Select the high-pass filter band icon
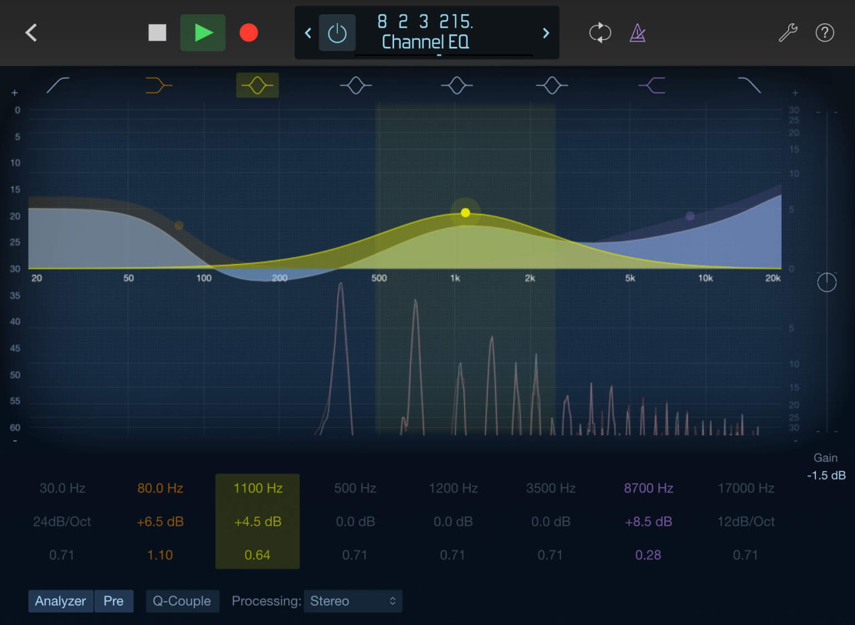Screen dimensions: 855x625 click(57, 85)
